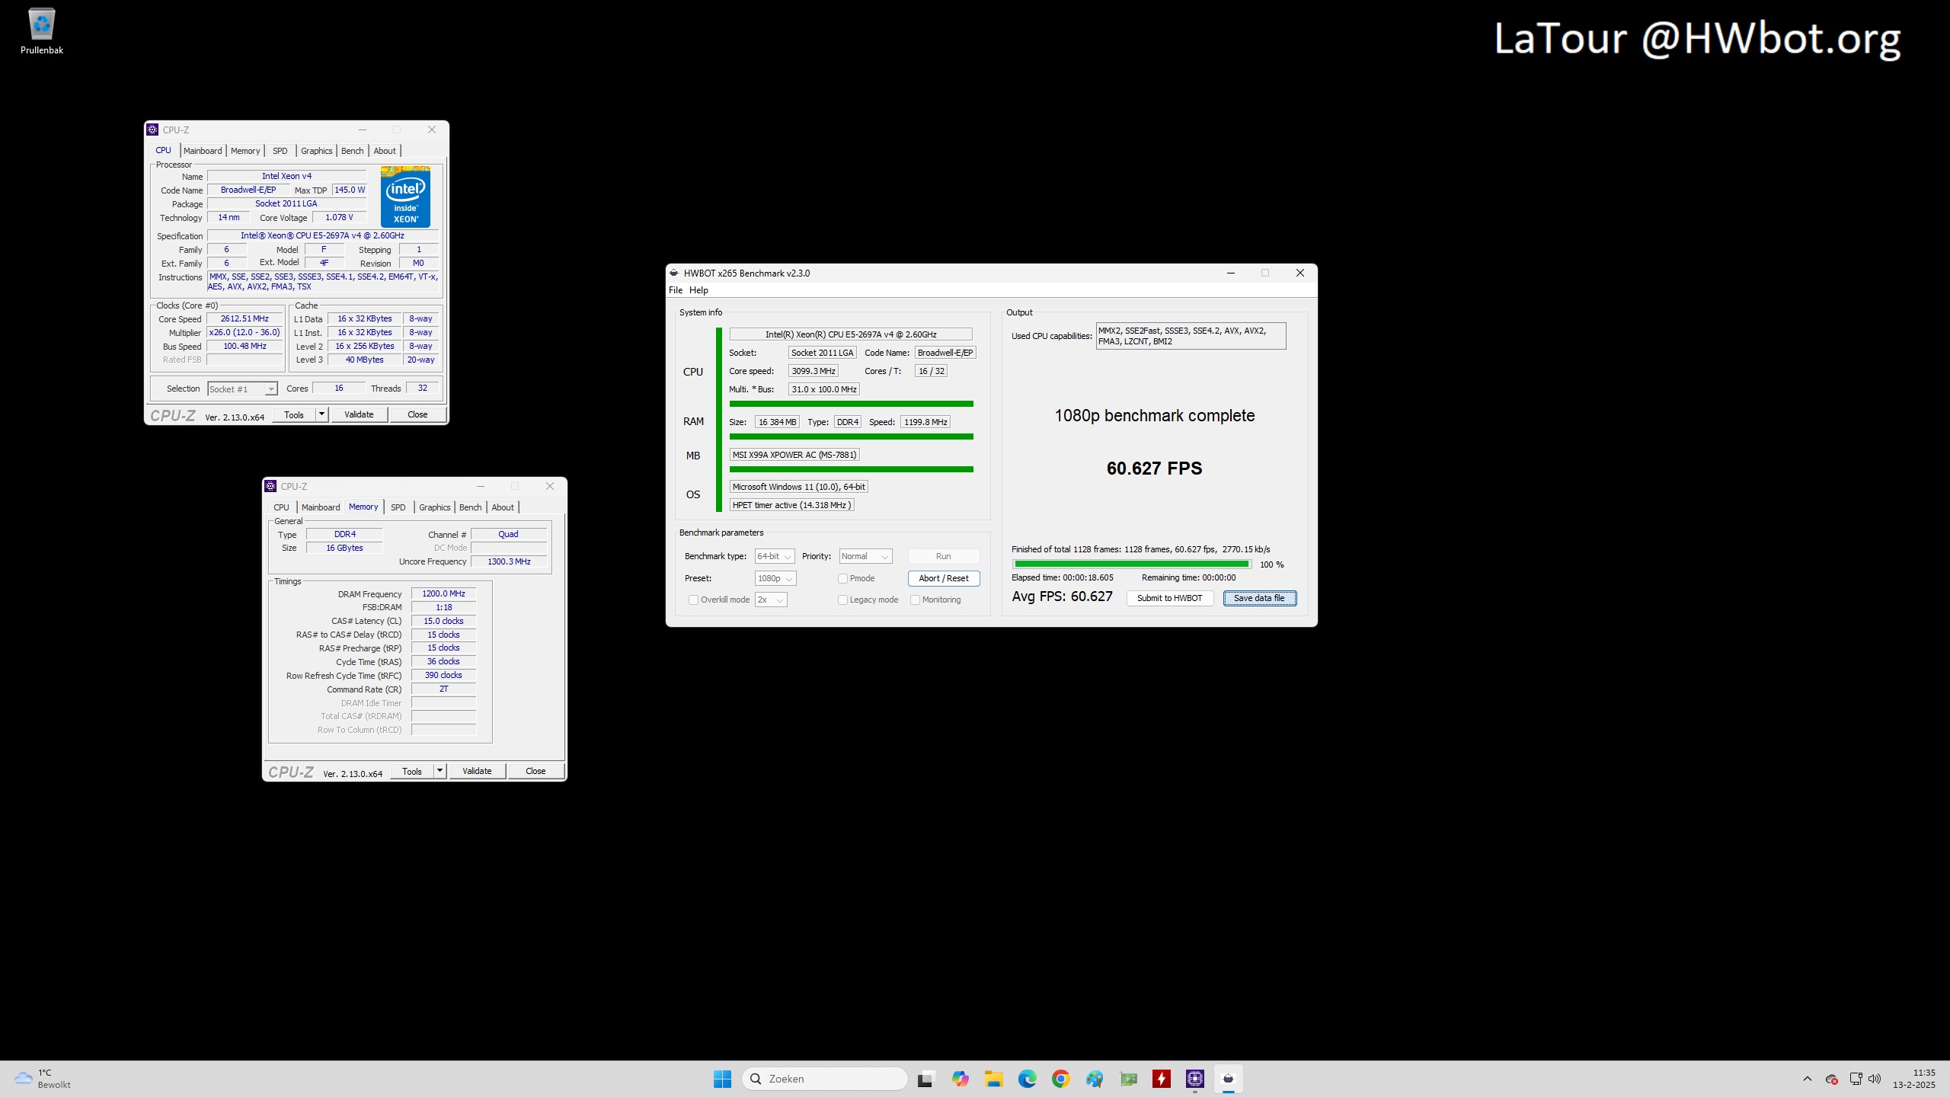Click the 60.627 FPS result text
The height and width of the screenshot is (1097, 1950).
click(1154, 468)
